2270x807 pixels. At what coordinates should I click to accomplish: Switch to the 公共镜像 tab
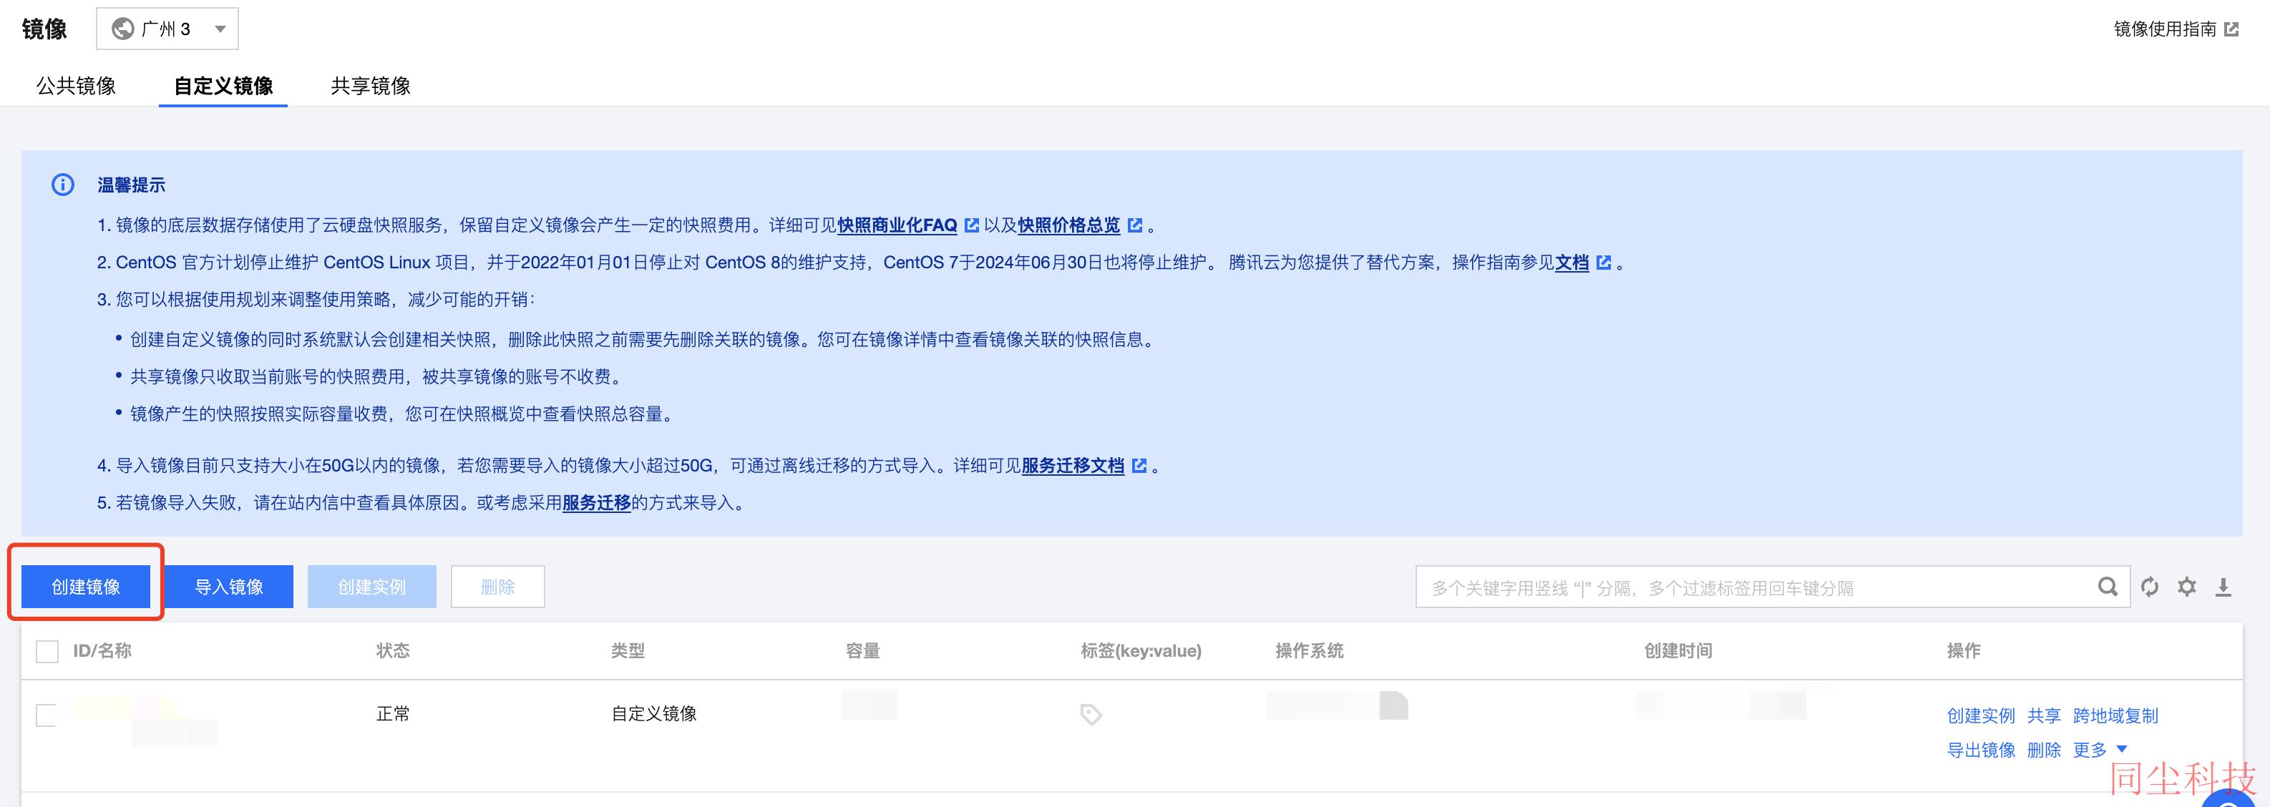(76, 85)
